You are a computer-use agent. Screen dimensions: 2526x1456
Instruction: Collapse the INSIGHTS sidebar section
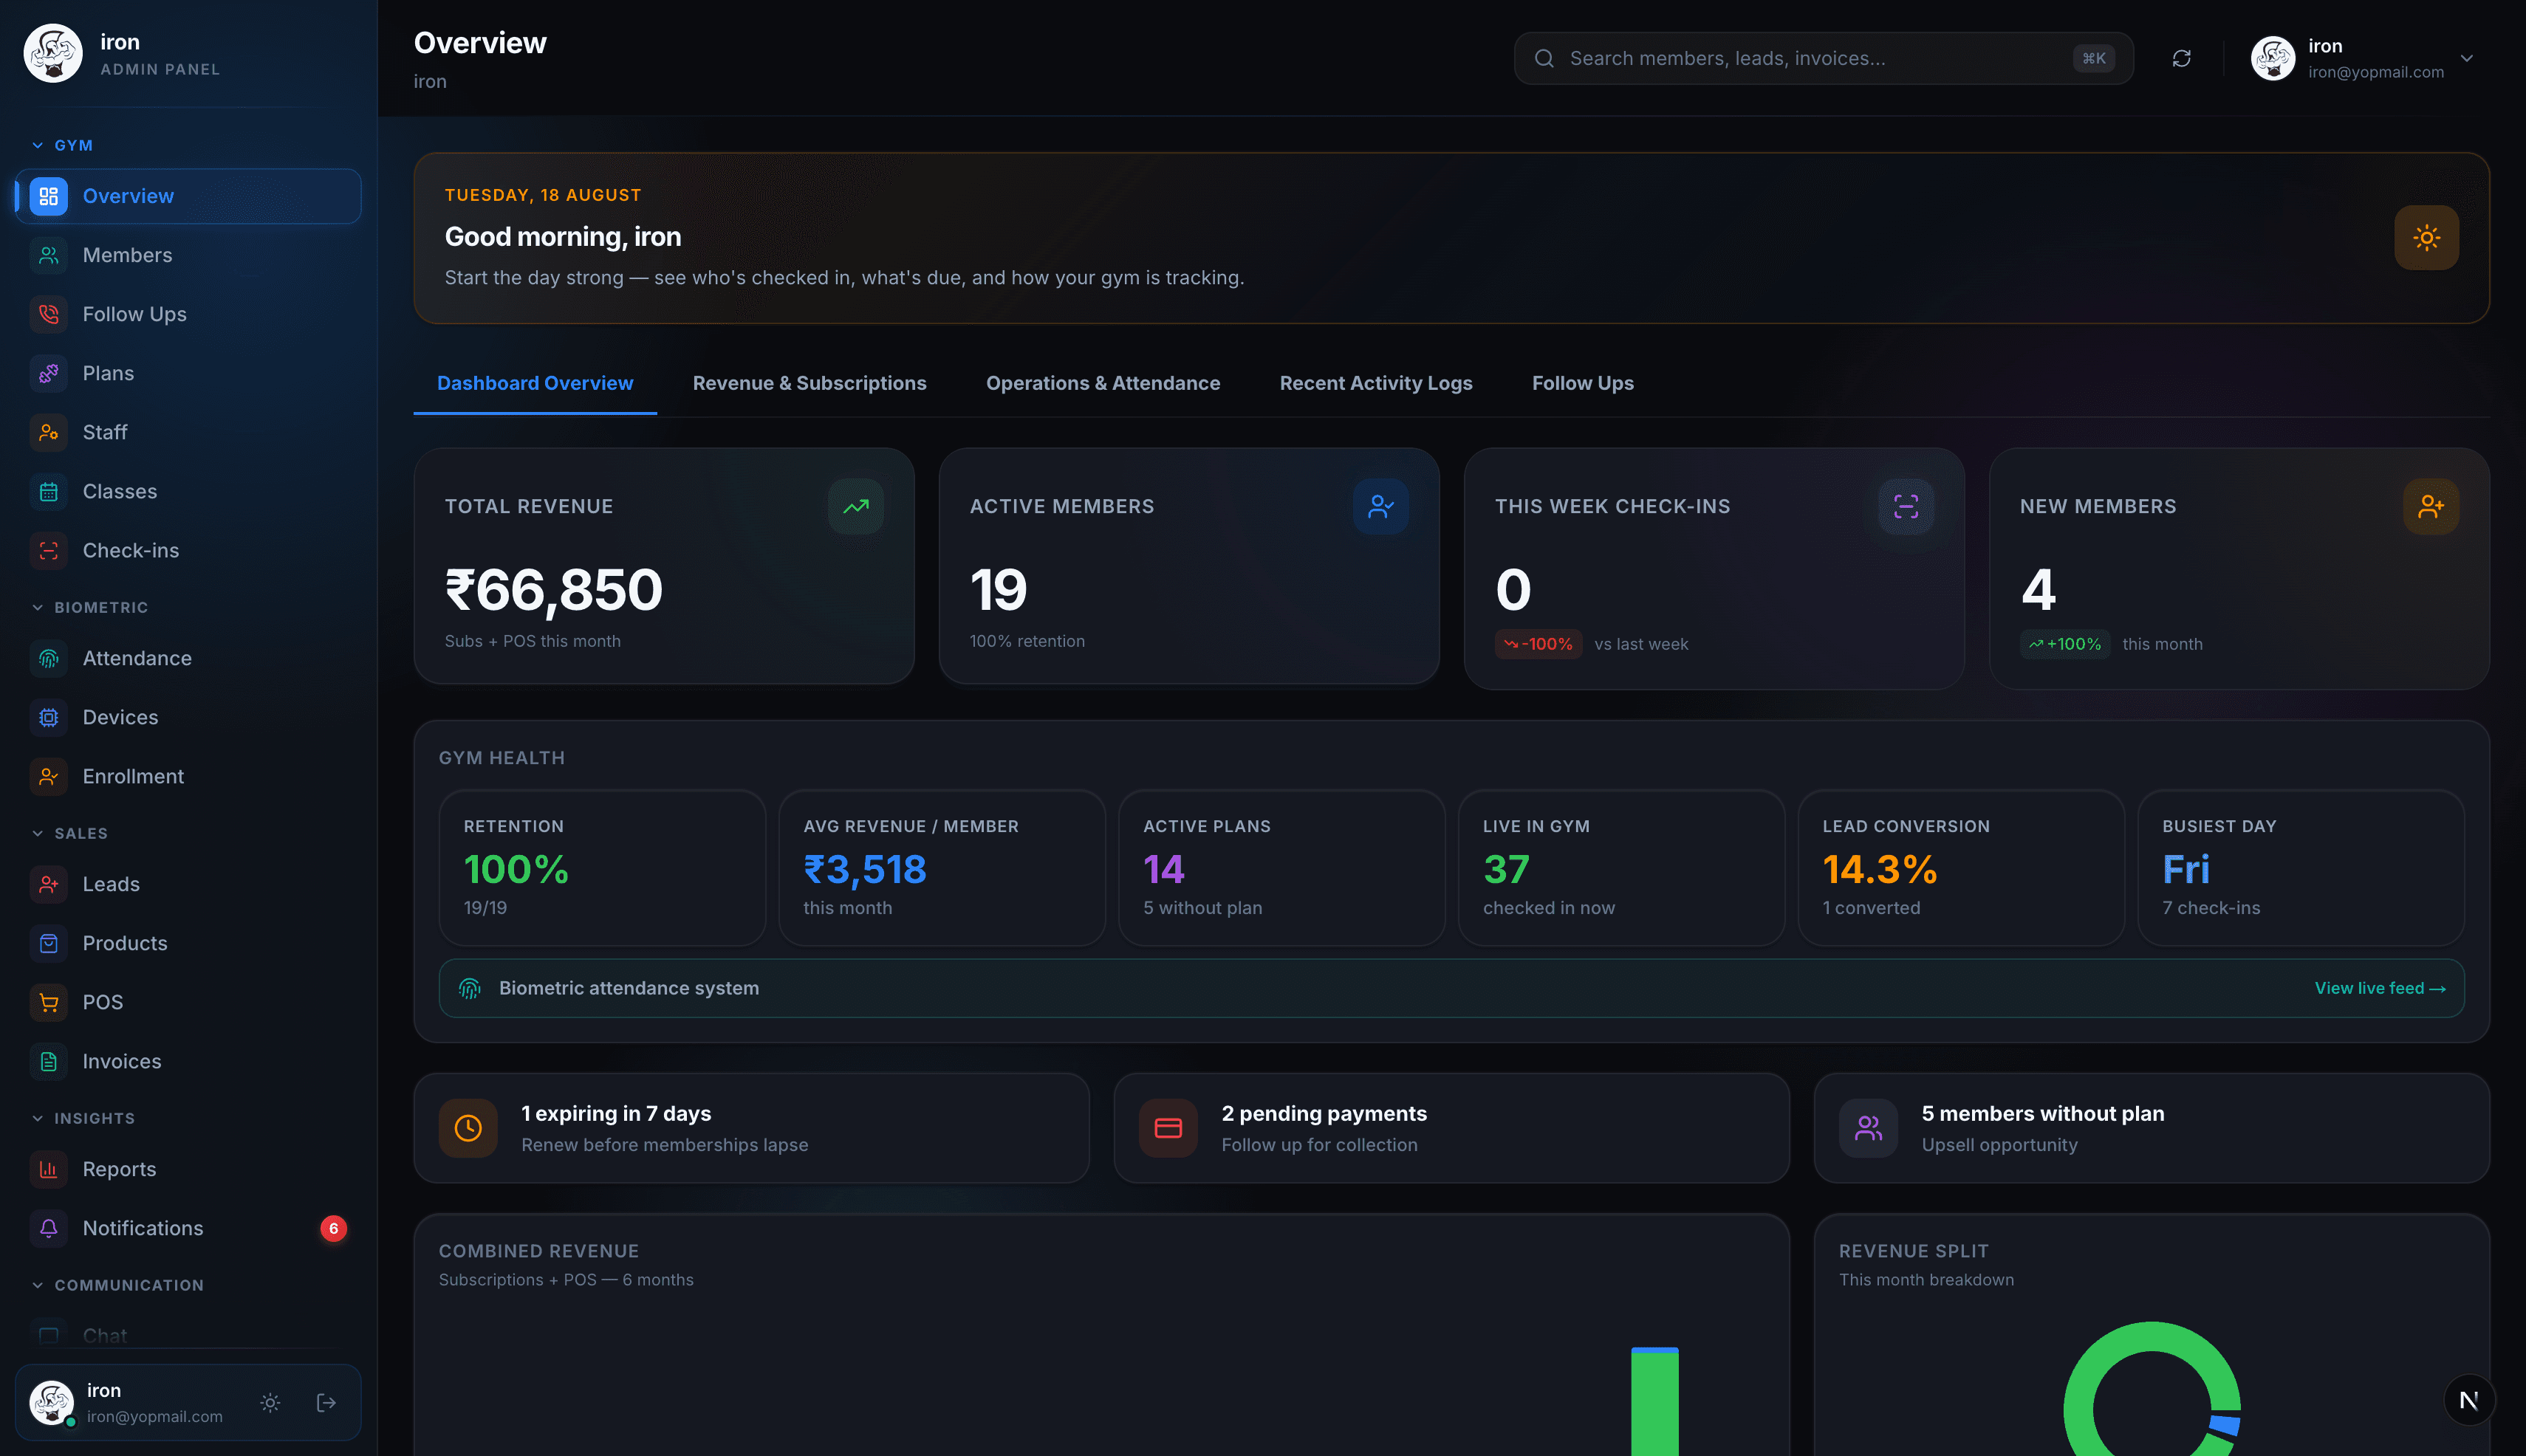point(83,1118)
